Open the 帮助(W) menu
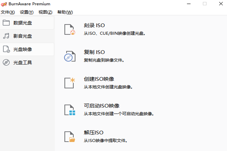This screenshot has height=151, width=227. [x=65, y=12]
